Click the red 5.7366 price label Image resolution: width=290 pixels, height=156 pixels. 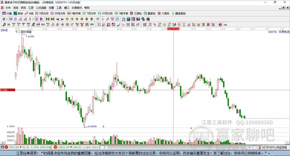(x=7, y=90)
